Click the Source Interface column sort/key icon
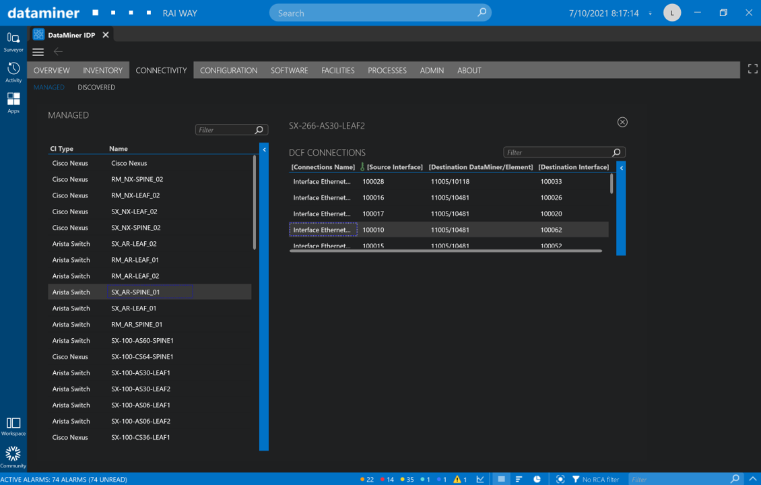Screen dimensions: 761x485 (x=362, y=166)
